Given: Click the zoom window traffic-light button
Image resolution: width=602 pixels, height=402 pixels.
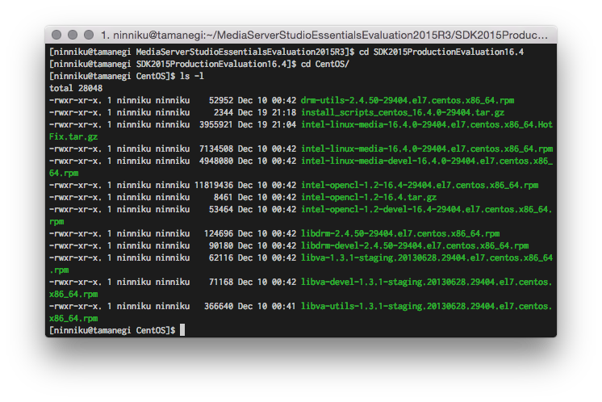Looking at the screenshot, I should pos(89,35).
